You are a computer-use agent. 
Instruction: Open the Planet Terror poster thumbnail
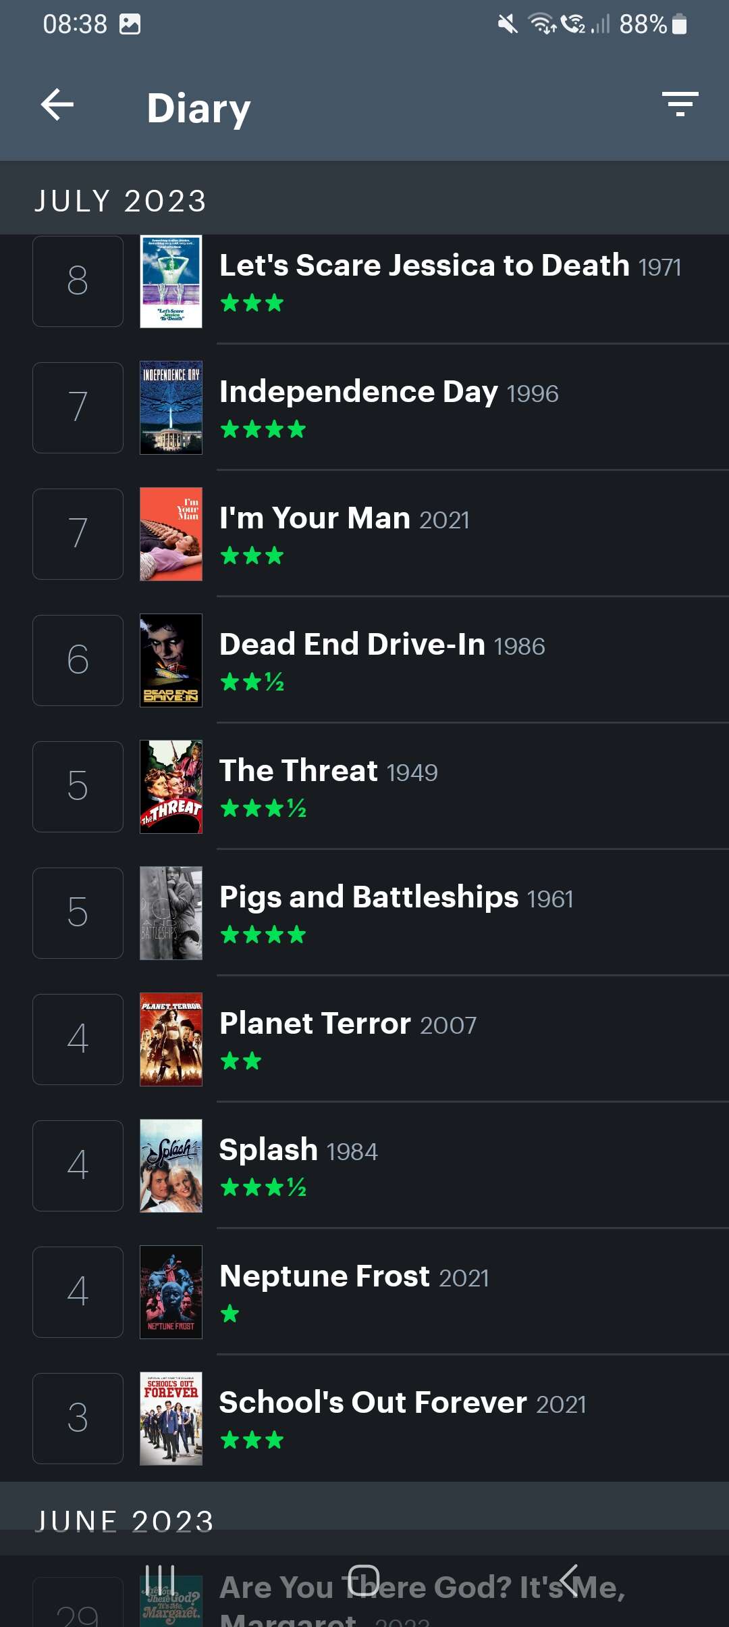(x=171, y=1039)
